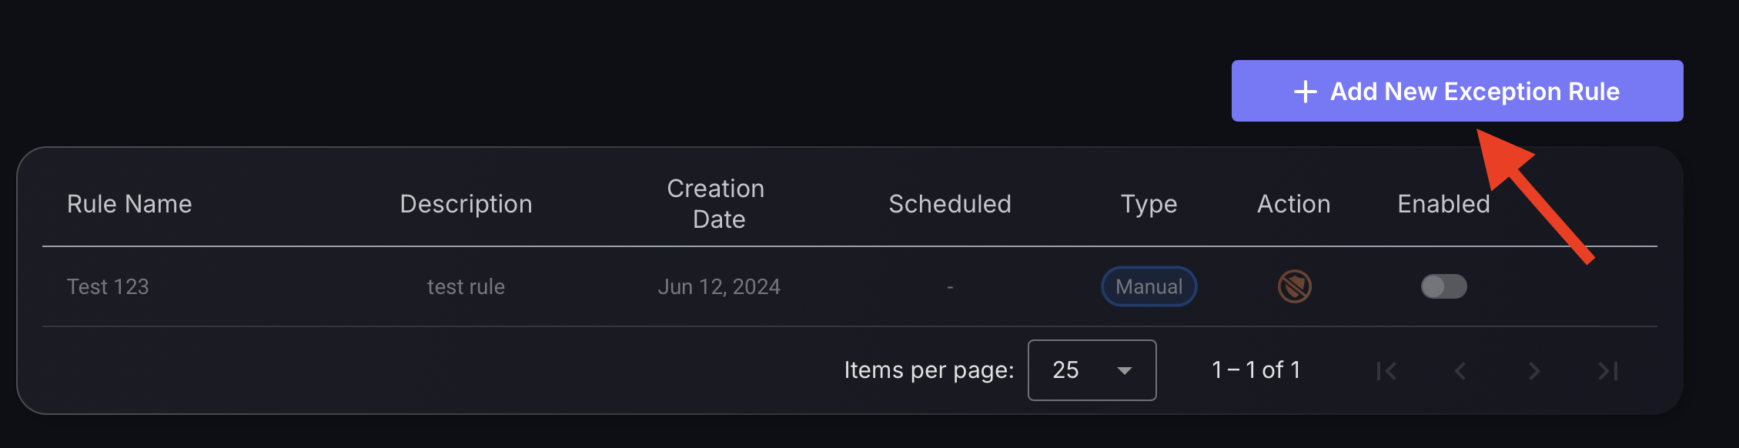Screen dimensions: 1739x448
Task: Click the dropdown arrow beside 25
Action: [1125, 371]
